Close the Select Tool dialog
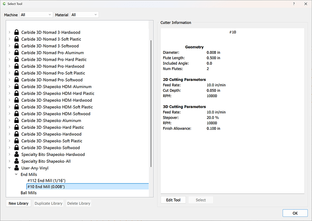The width and height of the screenshot is (312, 221). (306, 4)
